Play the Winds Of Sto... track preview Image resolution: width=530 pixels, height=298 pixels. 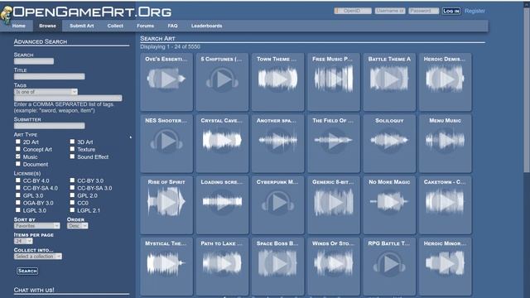[334, 263]
